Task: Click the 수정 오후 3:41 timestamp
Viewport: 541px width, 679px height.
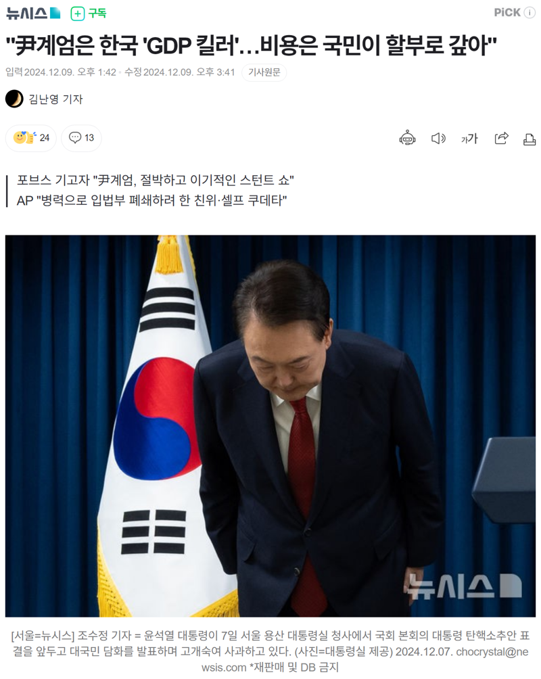Action: click(180, 72)
